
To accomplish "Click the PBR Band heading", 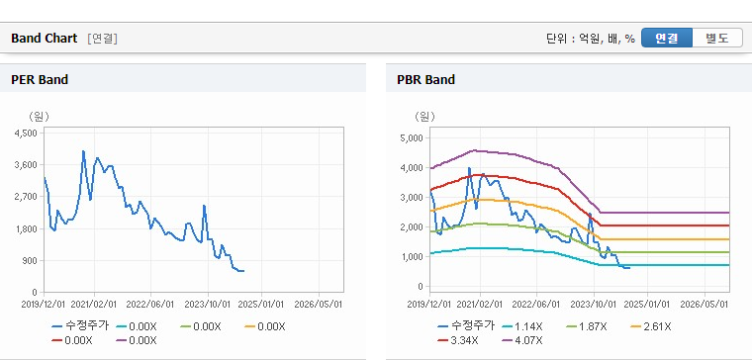I will tap(425, 79).
